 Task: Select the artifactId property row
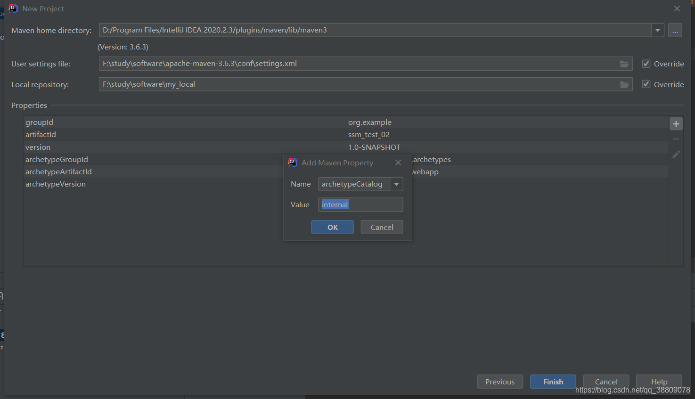[x=346, y=134]
